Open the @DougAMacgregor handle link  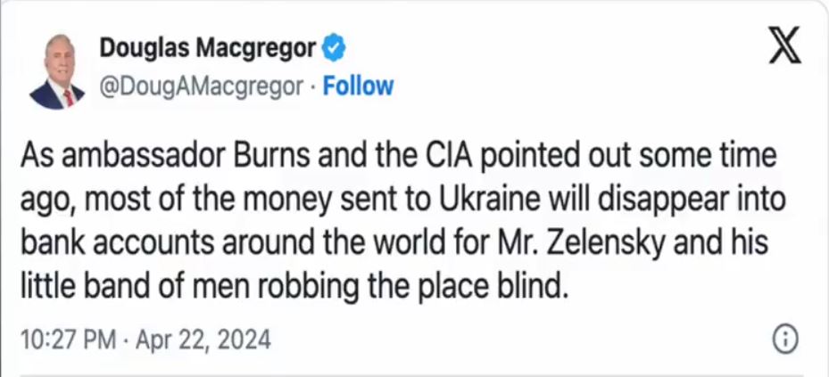click(x=206, y=86)
